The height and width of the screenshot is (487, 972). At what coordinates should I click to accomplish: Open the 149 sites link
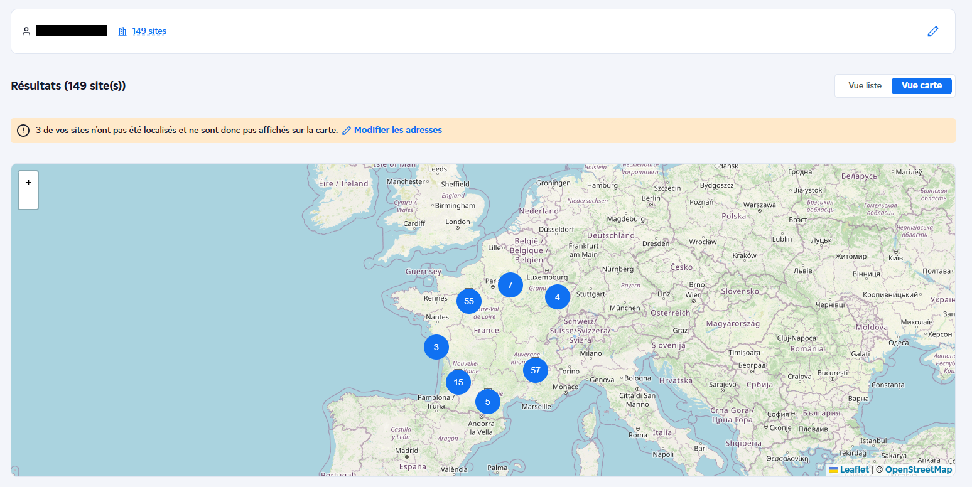(x=149, y=31)
